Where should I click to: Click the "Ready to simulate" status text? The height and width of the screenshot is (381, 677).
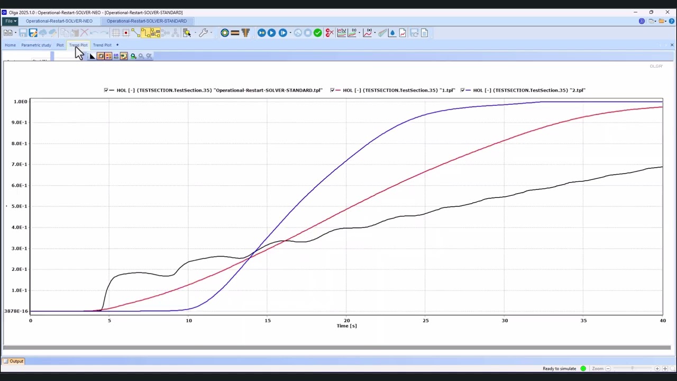pyautogui.click(x=559, y=368)
